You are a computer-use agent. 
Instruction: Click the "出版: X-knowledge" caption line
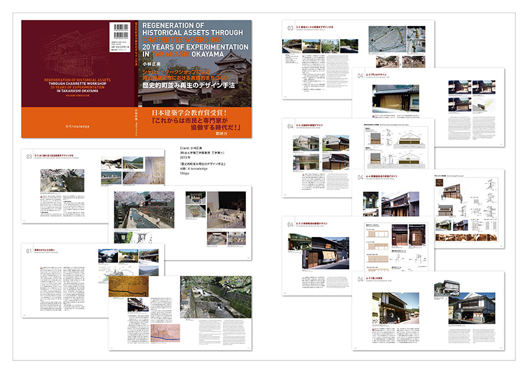tap(194, 169)
